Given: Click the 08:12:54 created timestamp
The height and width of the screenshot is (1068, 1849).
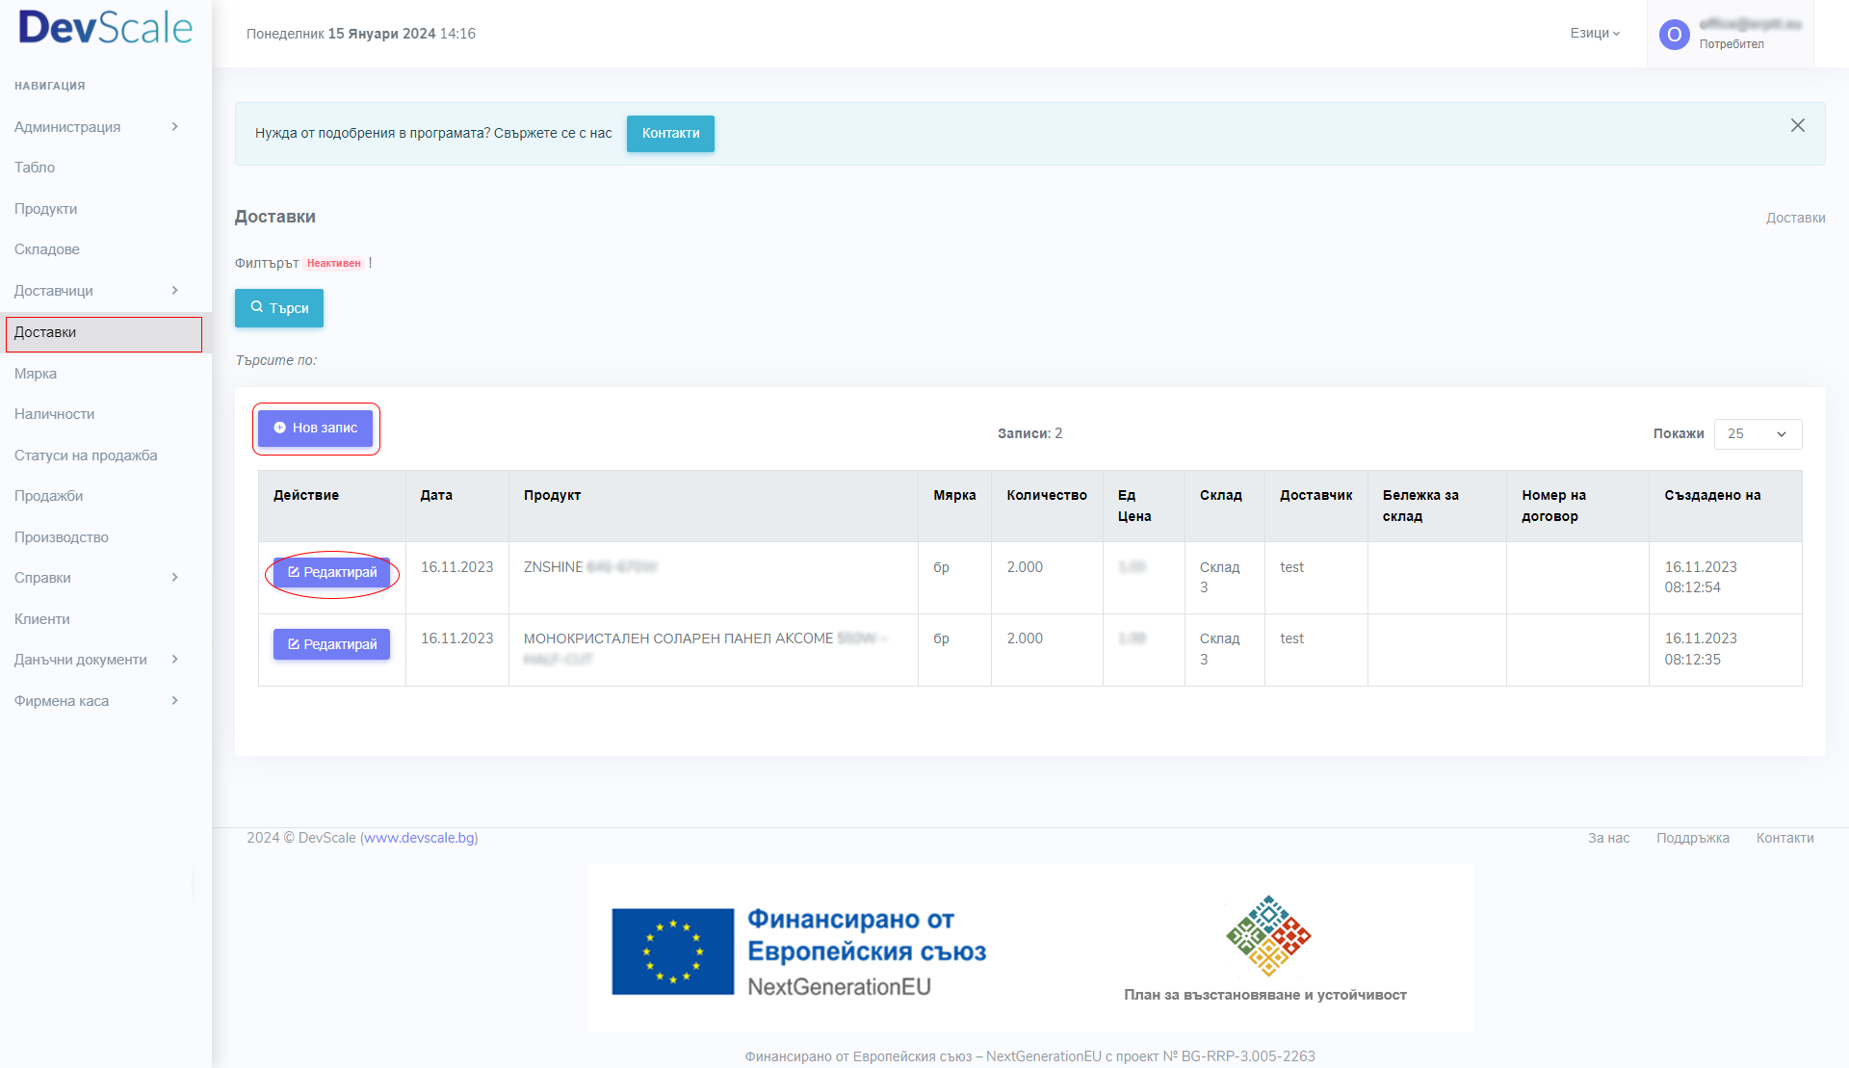Looking at the screenshot, I should (1692, 587).
